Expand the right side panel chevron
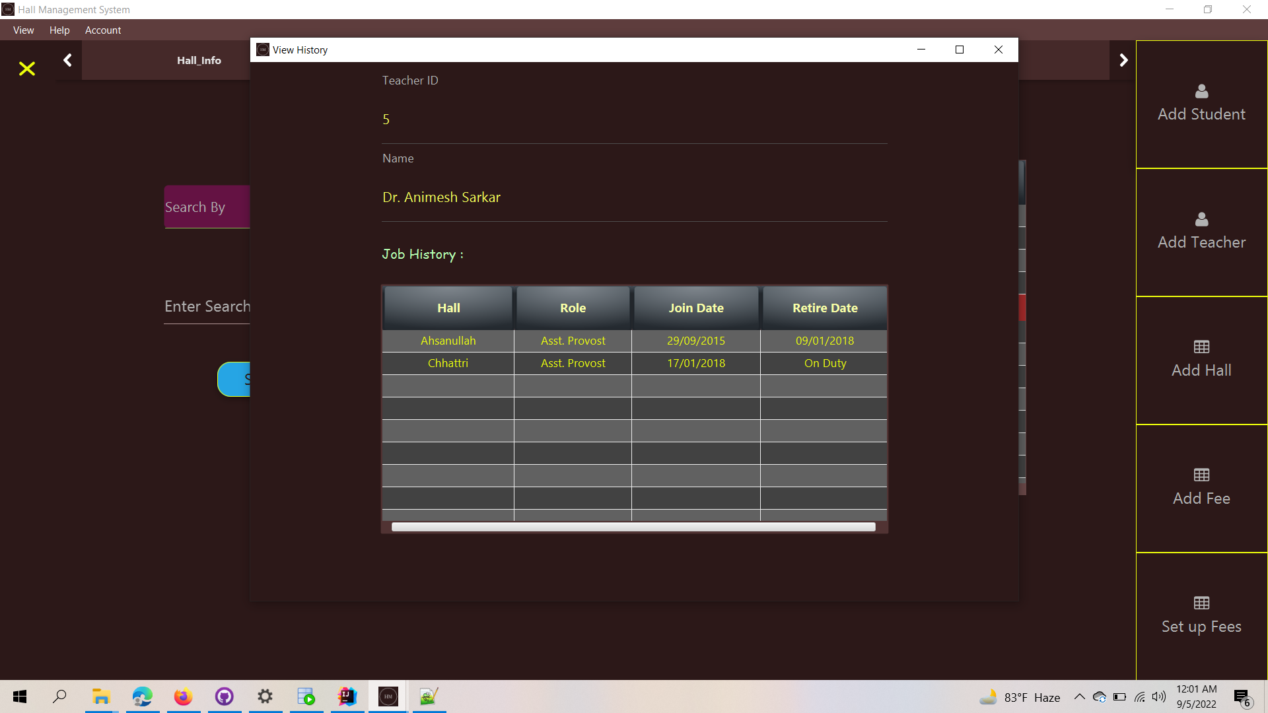The width and height of the screenshot is (1268, 713). point(1123,59)
